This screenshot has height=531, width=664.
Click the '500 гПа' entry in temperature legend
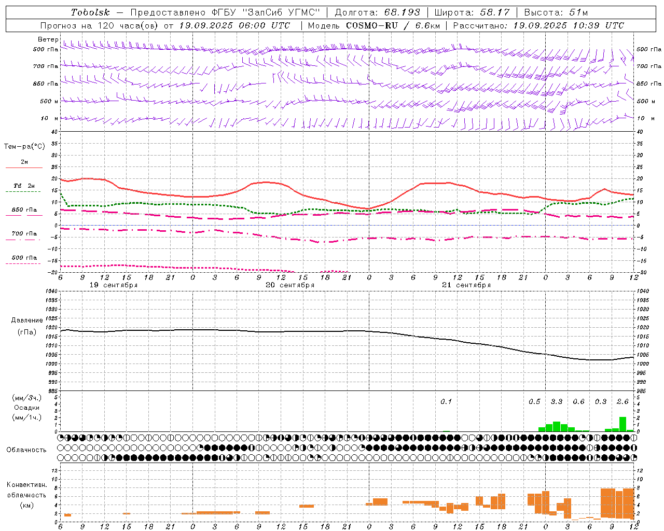(24, 258)
